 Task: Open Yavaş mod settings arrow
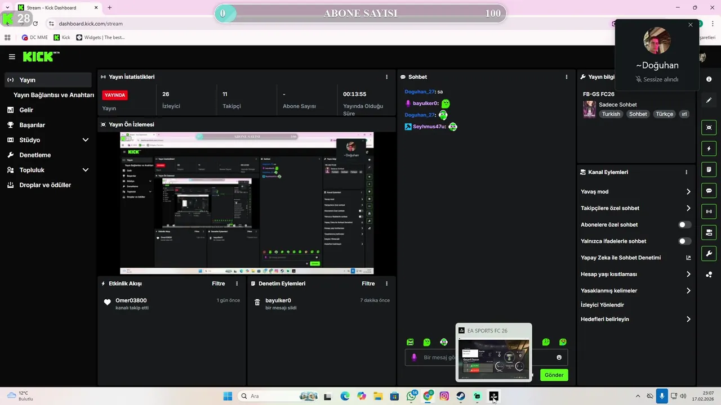pyautogui.click(x=688, y=192)
